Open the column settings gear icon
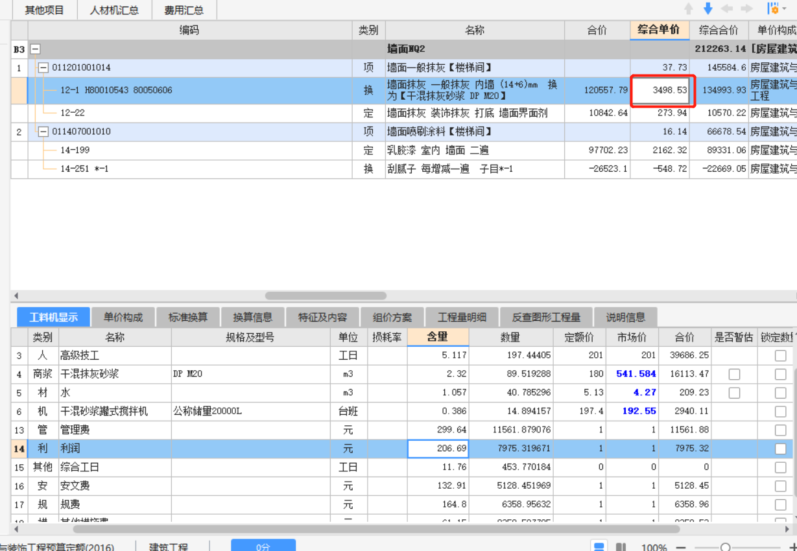Viewport: 797px width, 551px height. coord(772,8)
